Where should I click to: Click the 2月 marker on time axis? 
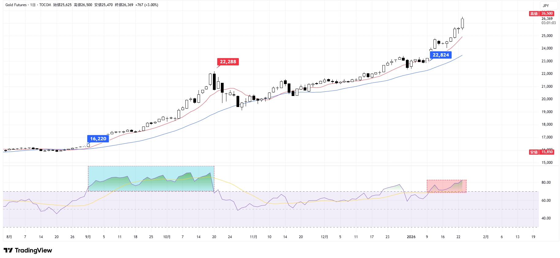click(486, 237)
